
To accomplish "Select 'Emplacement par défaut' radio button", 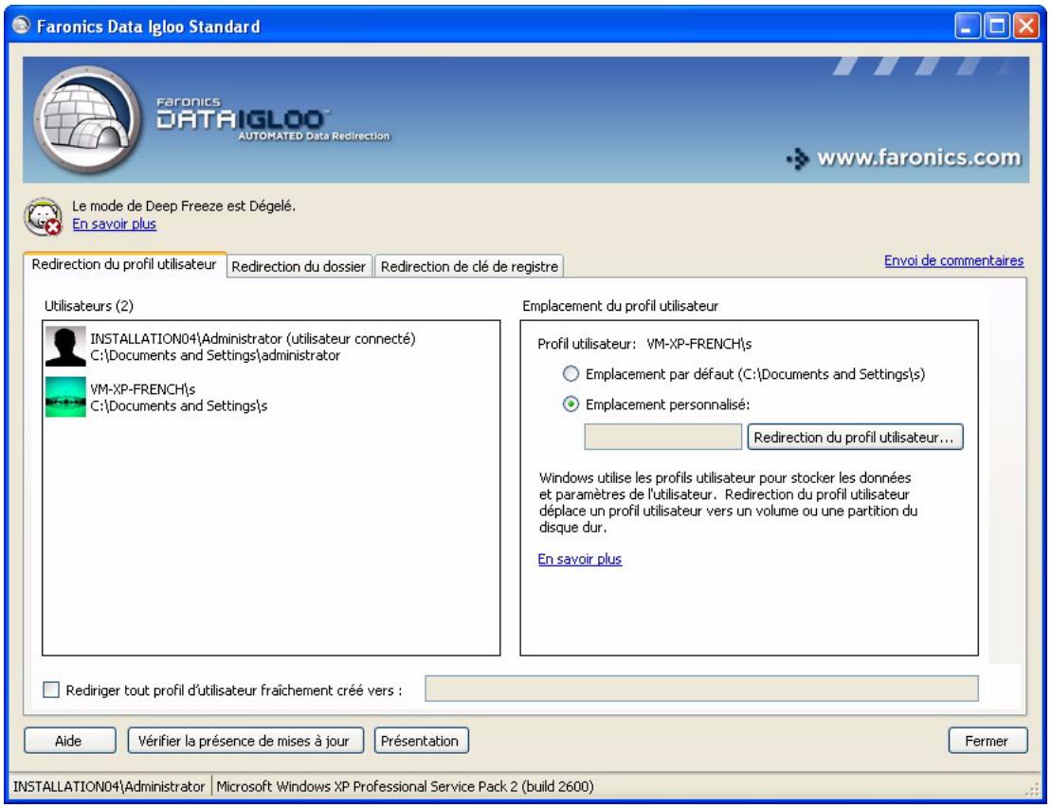I will [571, 374].
